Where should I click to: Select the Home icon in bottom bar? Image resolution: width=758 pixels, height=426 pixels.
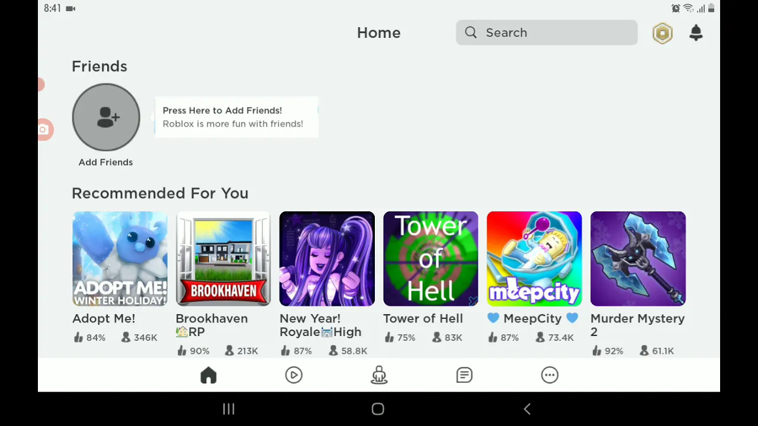click(208, 375)
